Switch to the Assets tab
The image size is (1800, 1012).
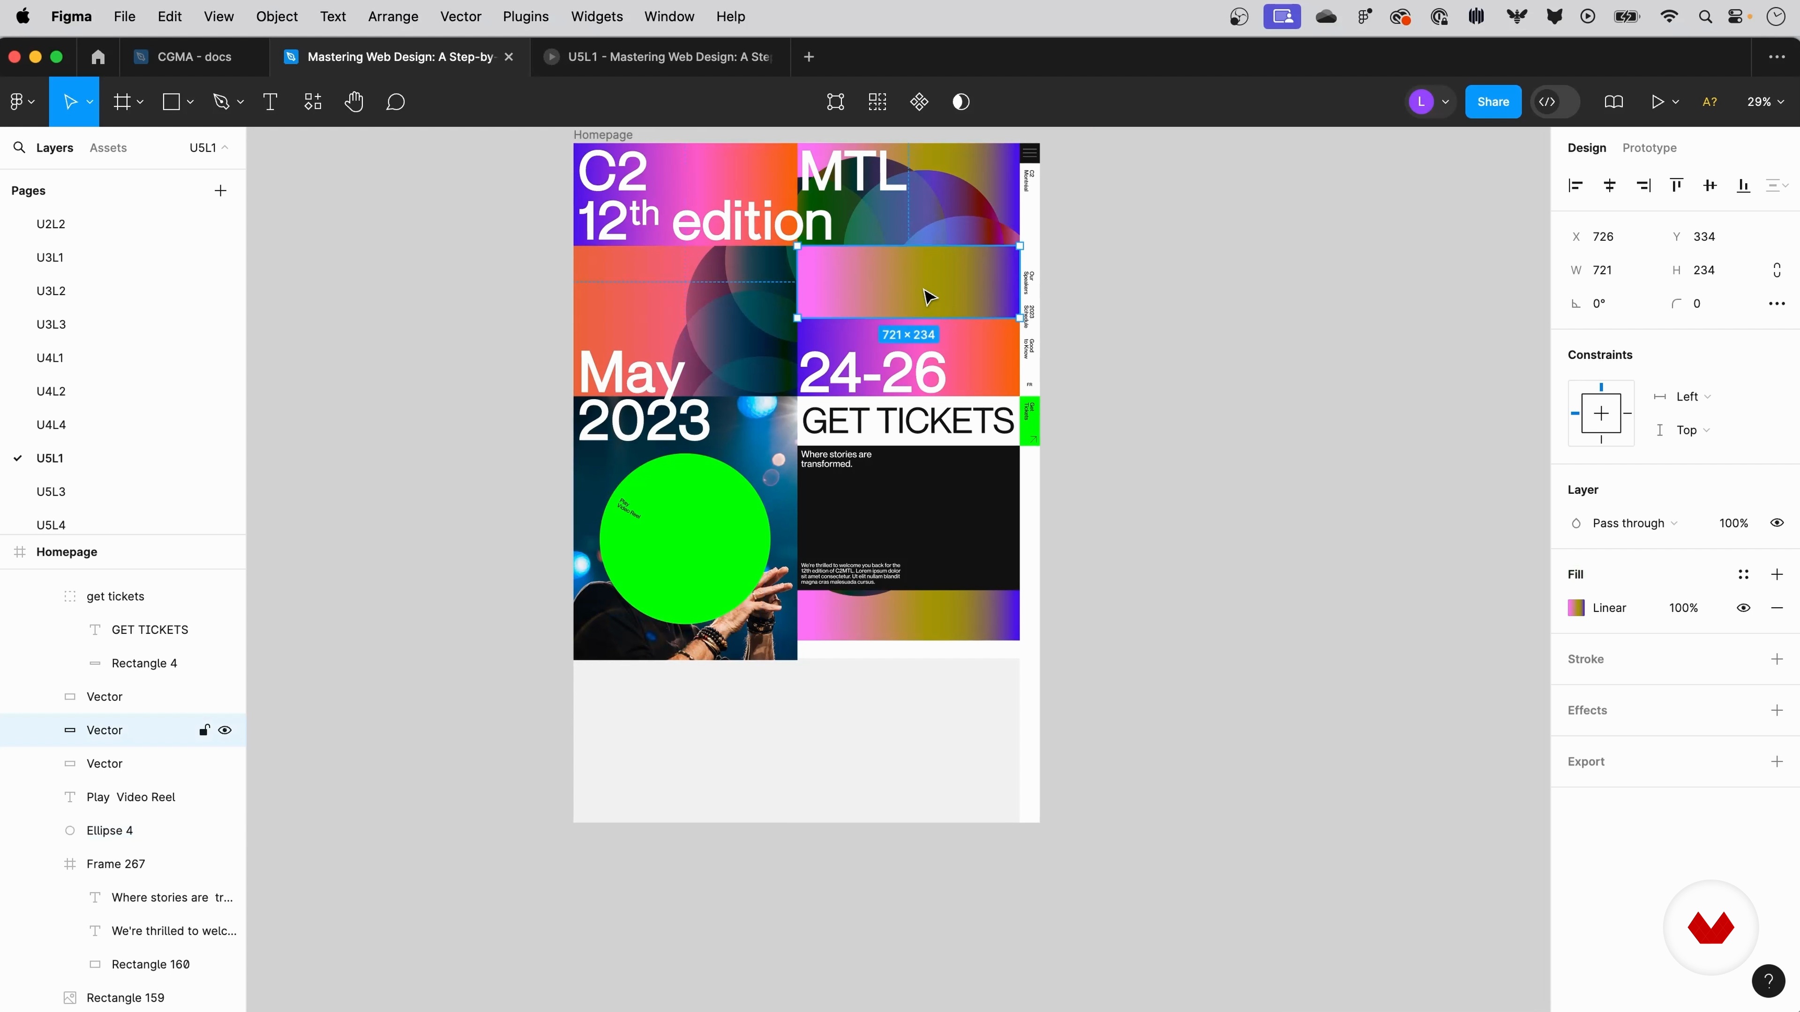click(x=108, y=148)
